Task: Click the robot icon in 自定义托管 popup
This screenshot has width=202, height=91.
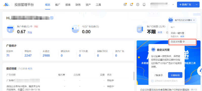Action: 153,50
